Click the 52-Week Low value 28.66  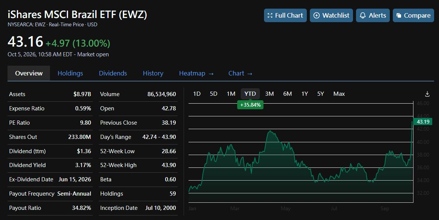tap(169, 151)
